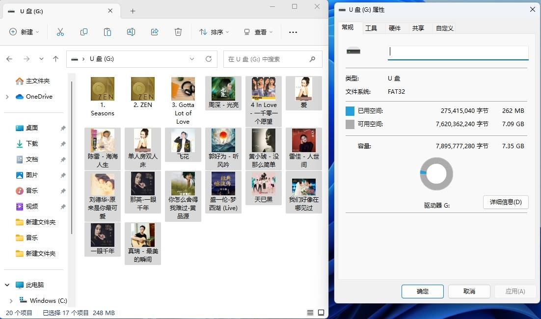This screenshot has width=541, height=319.
Task: Expand the address bar root chevron
Action: (83, 59)
